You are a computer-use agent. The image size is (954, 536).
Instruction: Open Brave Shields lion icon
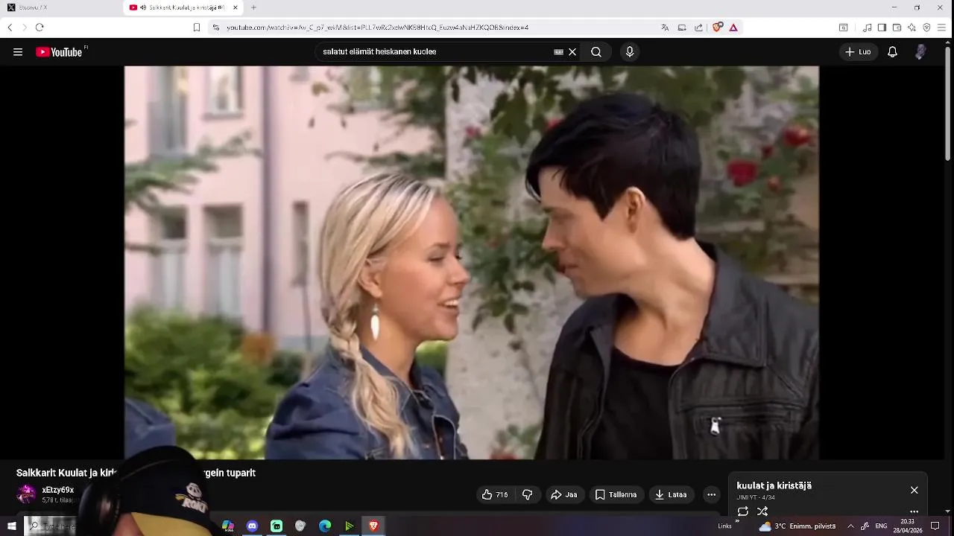[718, 28]
